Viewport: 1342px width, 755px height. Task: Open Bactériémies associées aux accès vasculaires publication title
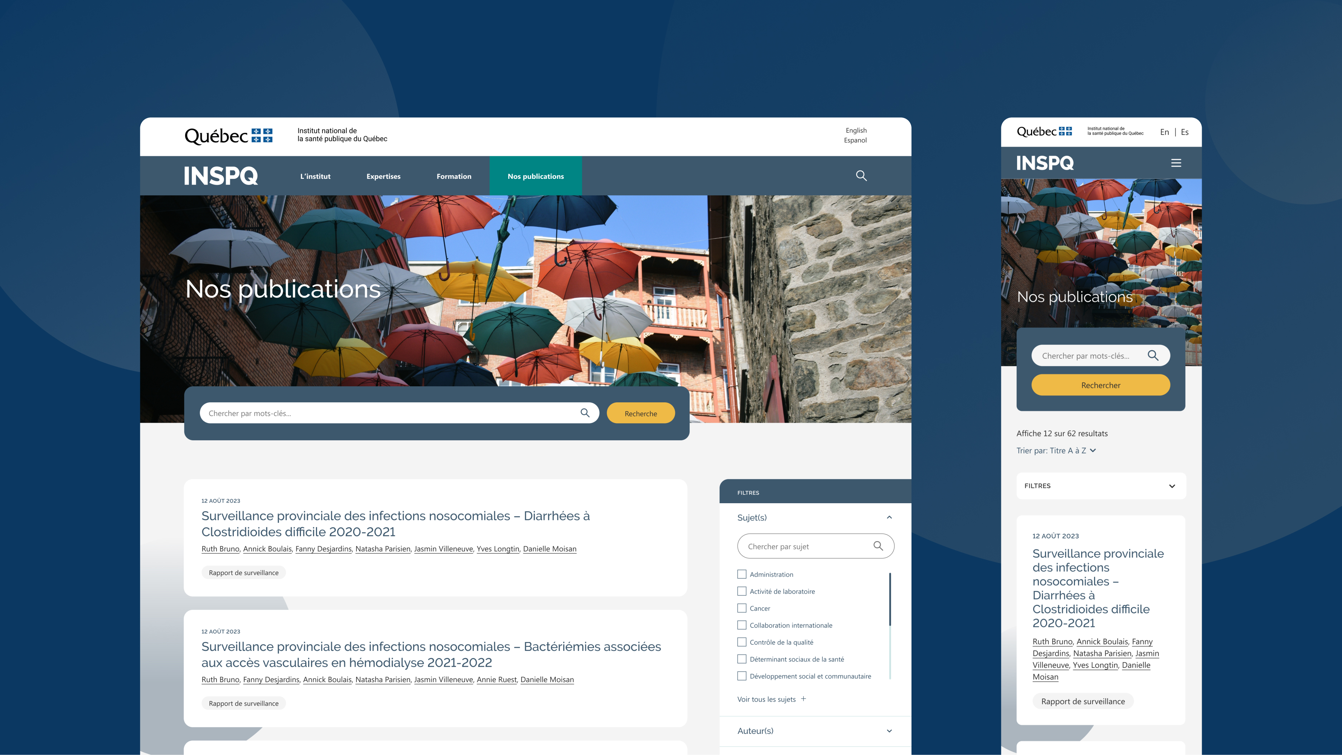(431, 654)
